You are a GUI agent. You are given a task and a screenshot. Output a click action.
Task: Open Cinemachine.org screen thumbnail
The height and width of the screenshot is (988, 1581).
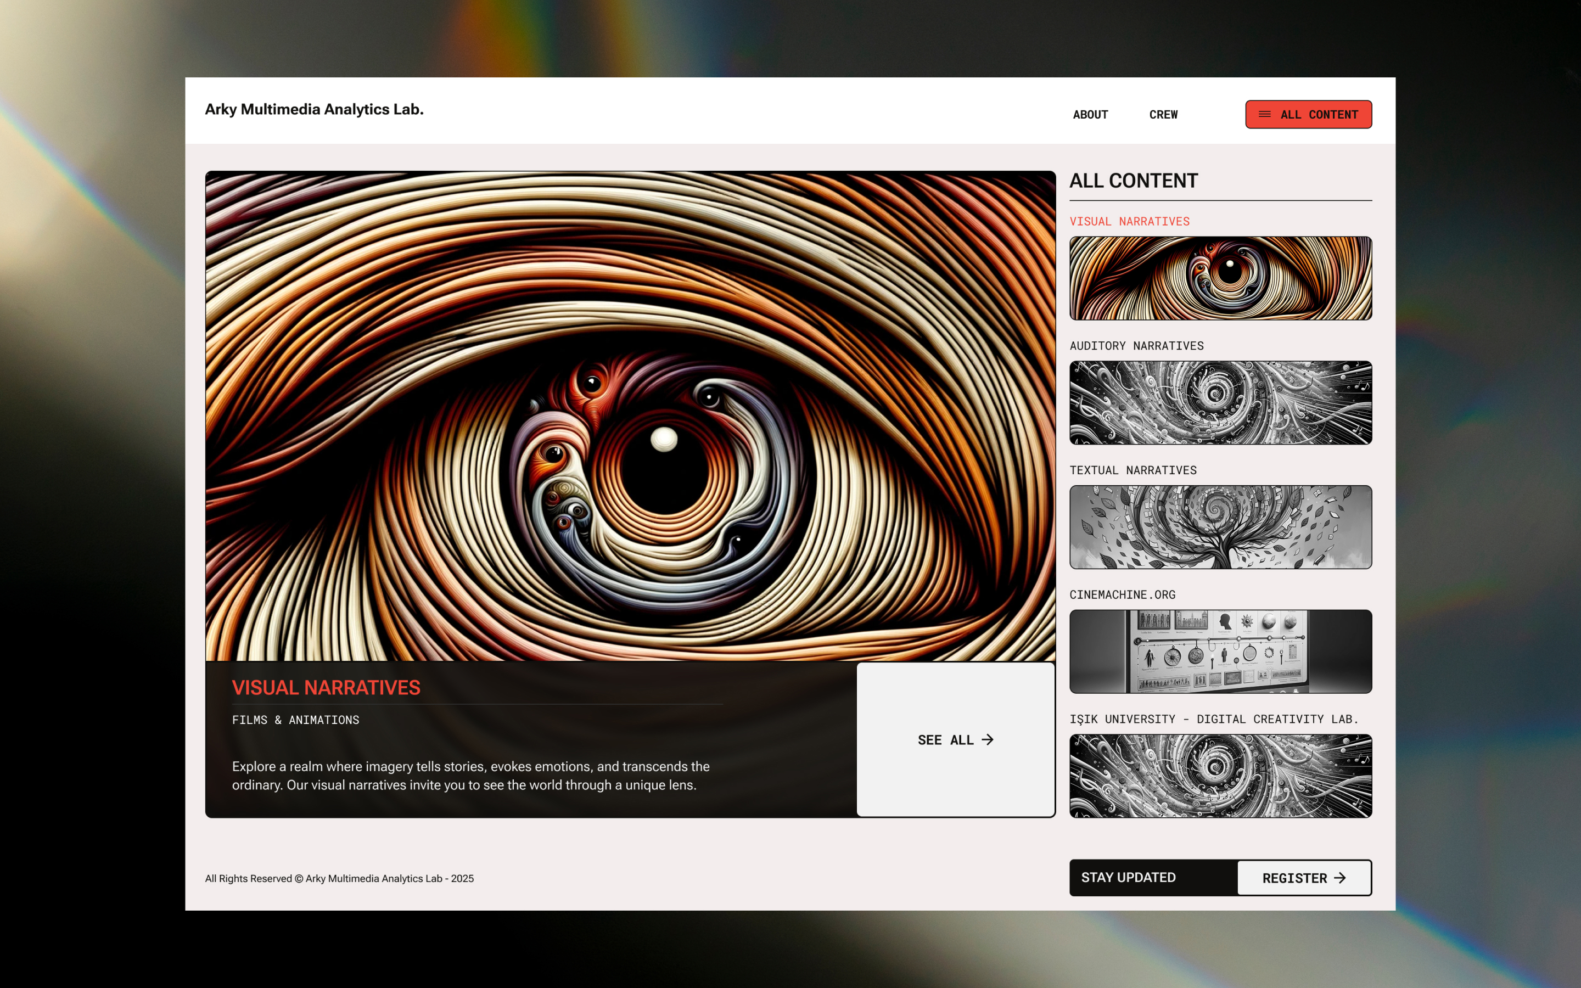pyautogui.click(x=1220, y=652)
